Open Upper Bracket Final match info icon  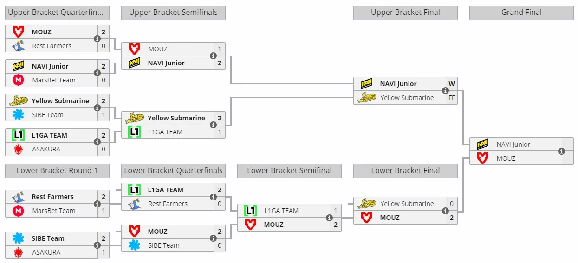coord(445,91)
